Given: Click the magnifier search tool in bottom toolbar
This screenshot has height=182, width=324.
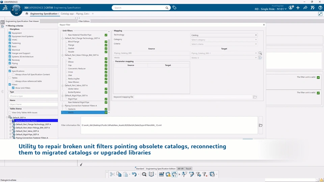Looking at the screenshot, I should click(144, 174).
